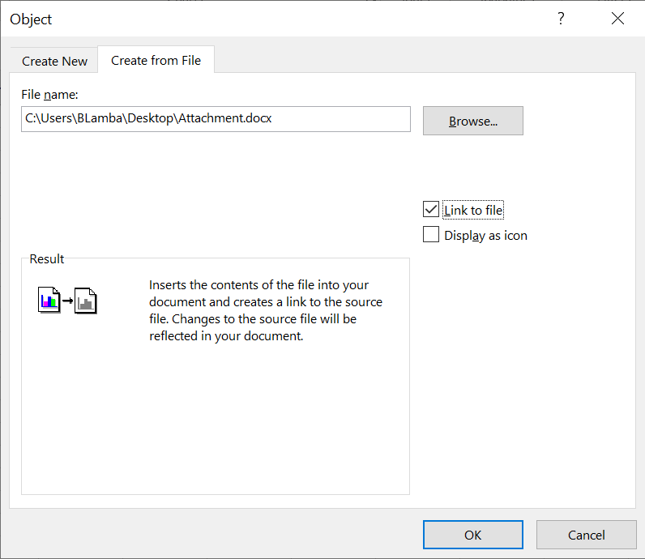Viewport: 645px width, 559px height.
Task: Open the Browse... file picker
Action: [472, 121]
